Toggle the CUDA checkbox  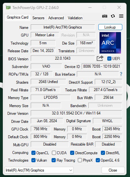point(54,153)
